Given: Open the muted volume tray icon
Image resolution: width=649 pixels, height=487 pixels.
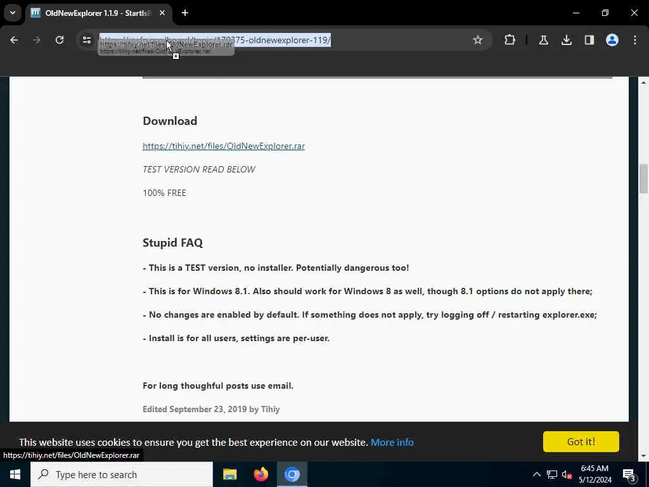Looking at the screenshot, I should pos(567,474).
